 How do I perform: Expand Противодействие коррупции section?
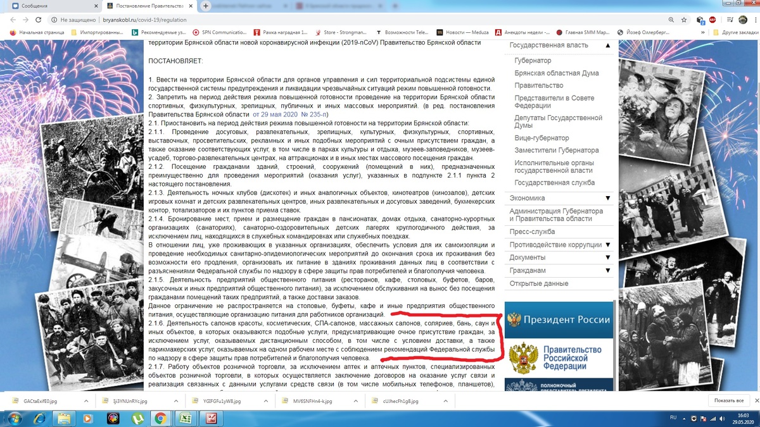(608, 245)
